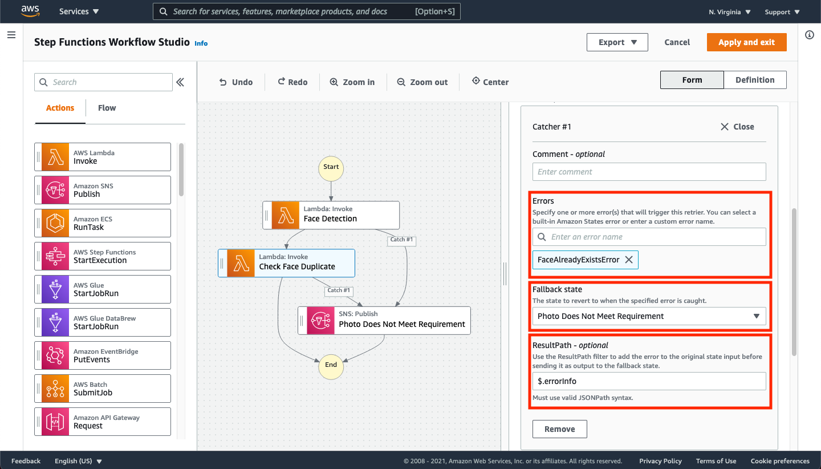This screenshot has width=821, height=469.
Task: Focus the Enter an error name field
Action: [x=649, y=237]
